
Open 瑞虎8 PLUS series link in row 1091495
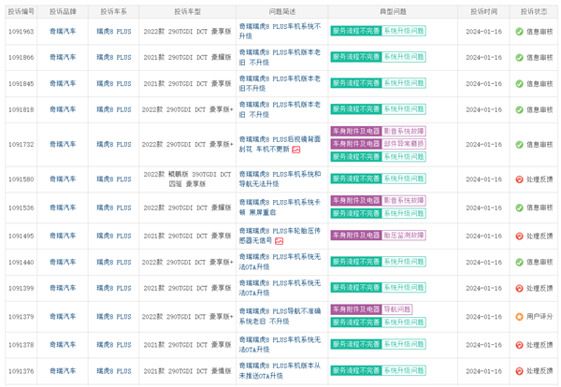tap(114, 236)
